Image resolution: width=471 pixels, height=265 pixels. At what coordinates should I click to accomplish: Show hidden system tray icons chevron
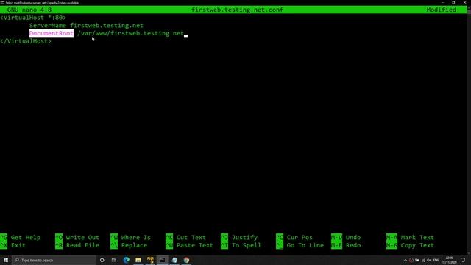coord(406,260)
